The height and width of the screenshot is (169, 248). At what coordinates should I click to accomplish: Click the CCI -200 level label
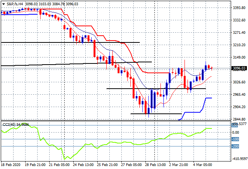tap(235, 146)
